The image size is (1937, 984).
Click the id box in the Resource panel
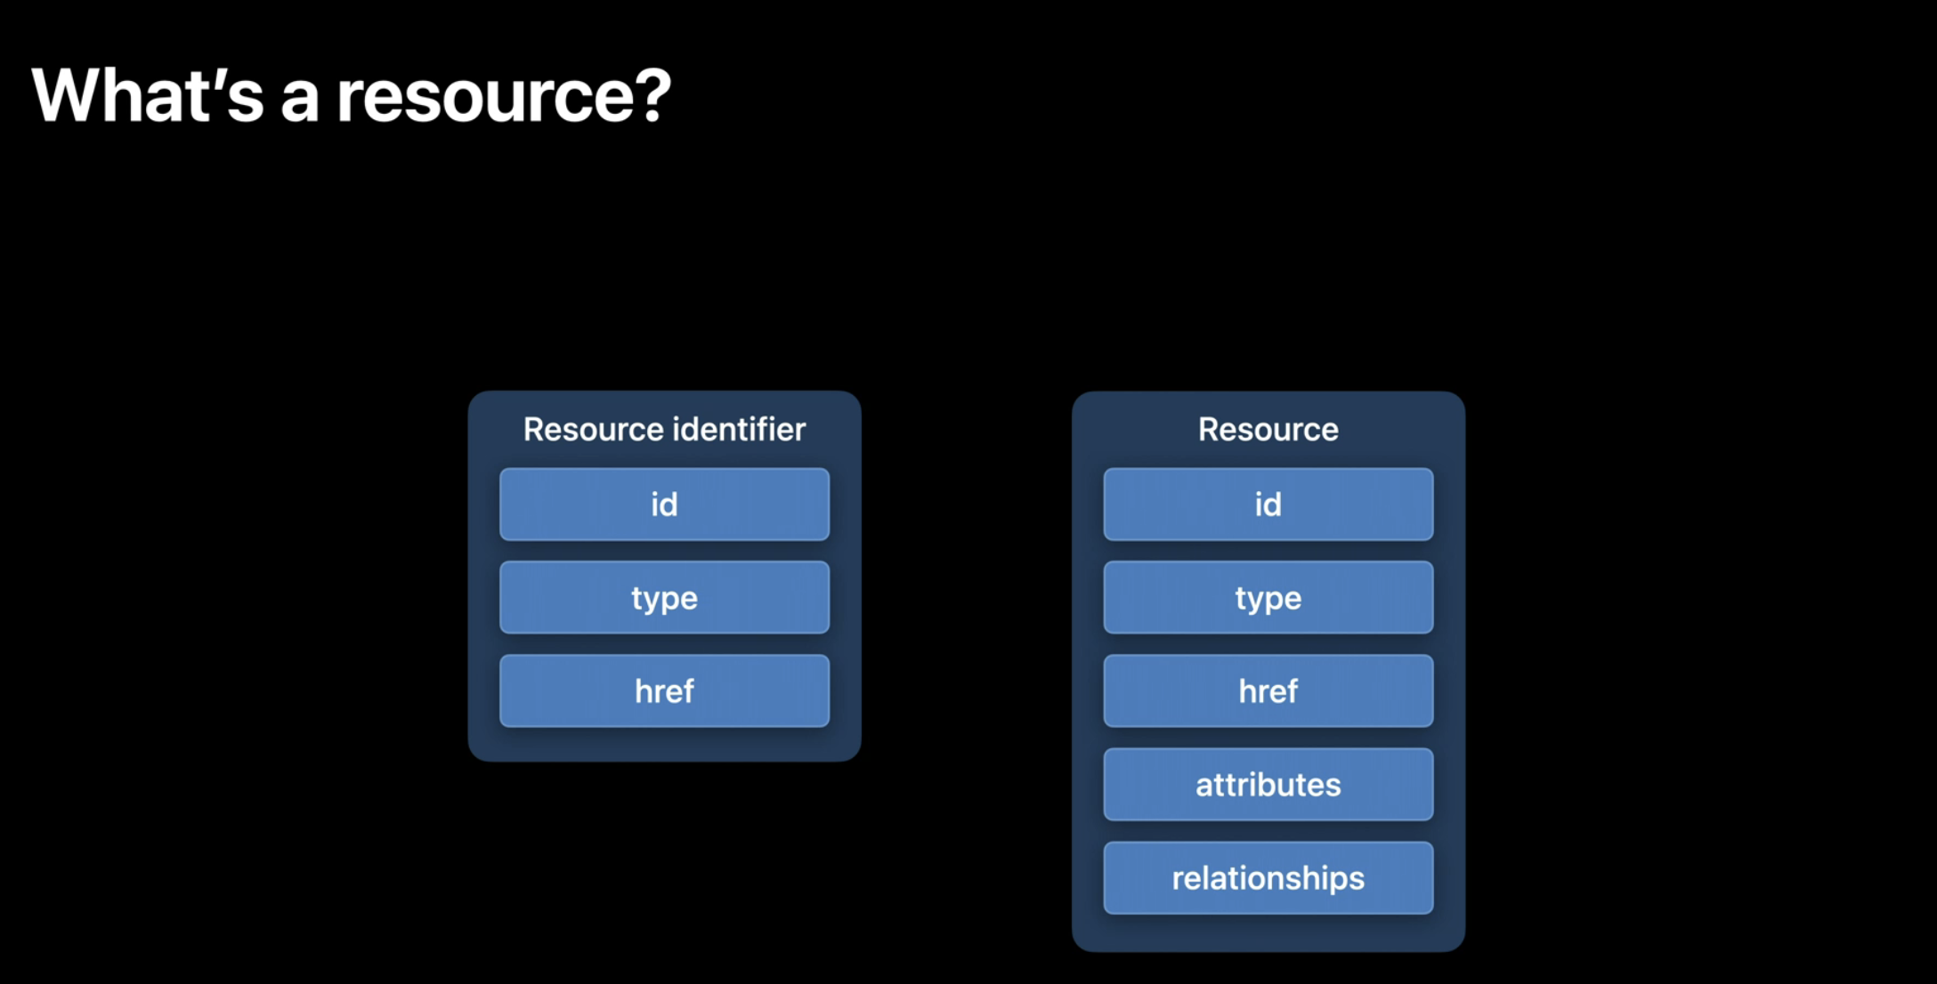[1268, 504]
